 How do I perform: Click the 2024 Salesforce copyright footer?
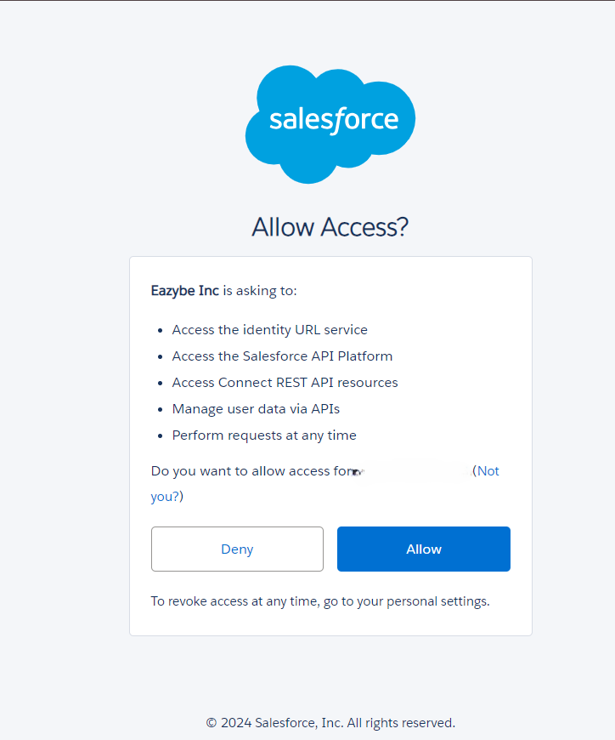(330, 722)
